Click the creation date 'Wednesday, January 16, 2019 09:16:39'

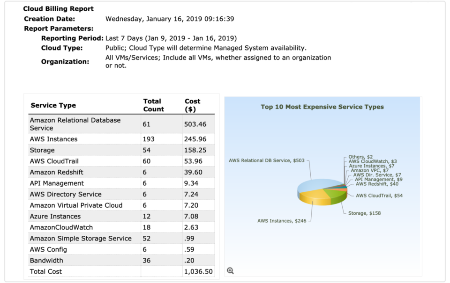coord(170,19)
